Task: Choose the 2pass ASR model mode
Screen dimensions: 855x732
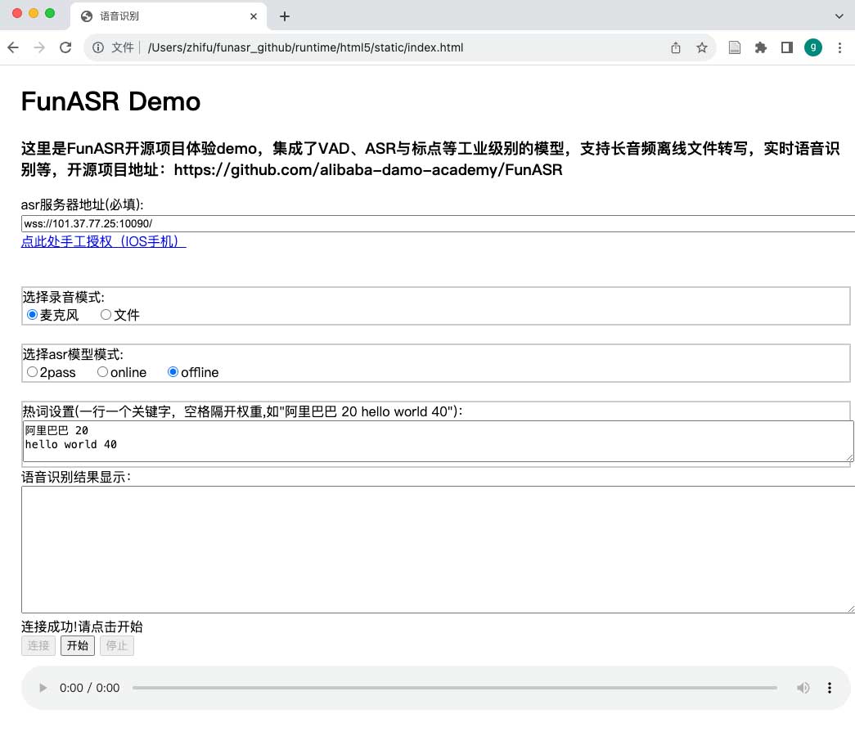Action: click(x=33, y=372)
